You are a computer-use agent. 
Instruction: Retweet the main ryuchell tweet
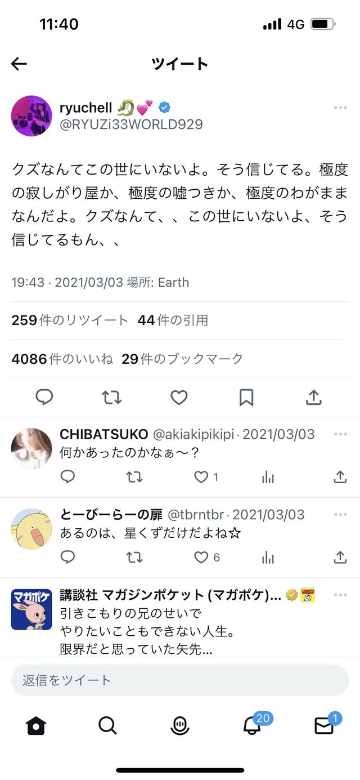tap(111, 398)
